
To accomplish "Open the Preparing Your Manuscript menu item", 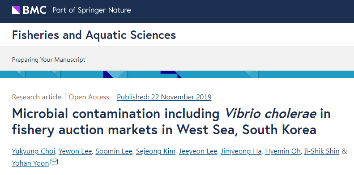I will 48,60.
